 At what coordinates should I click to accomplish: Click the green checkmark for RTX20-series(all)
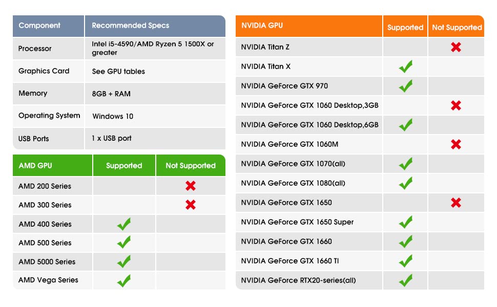405,280
